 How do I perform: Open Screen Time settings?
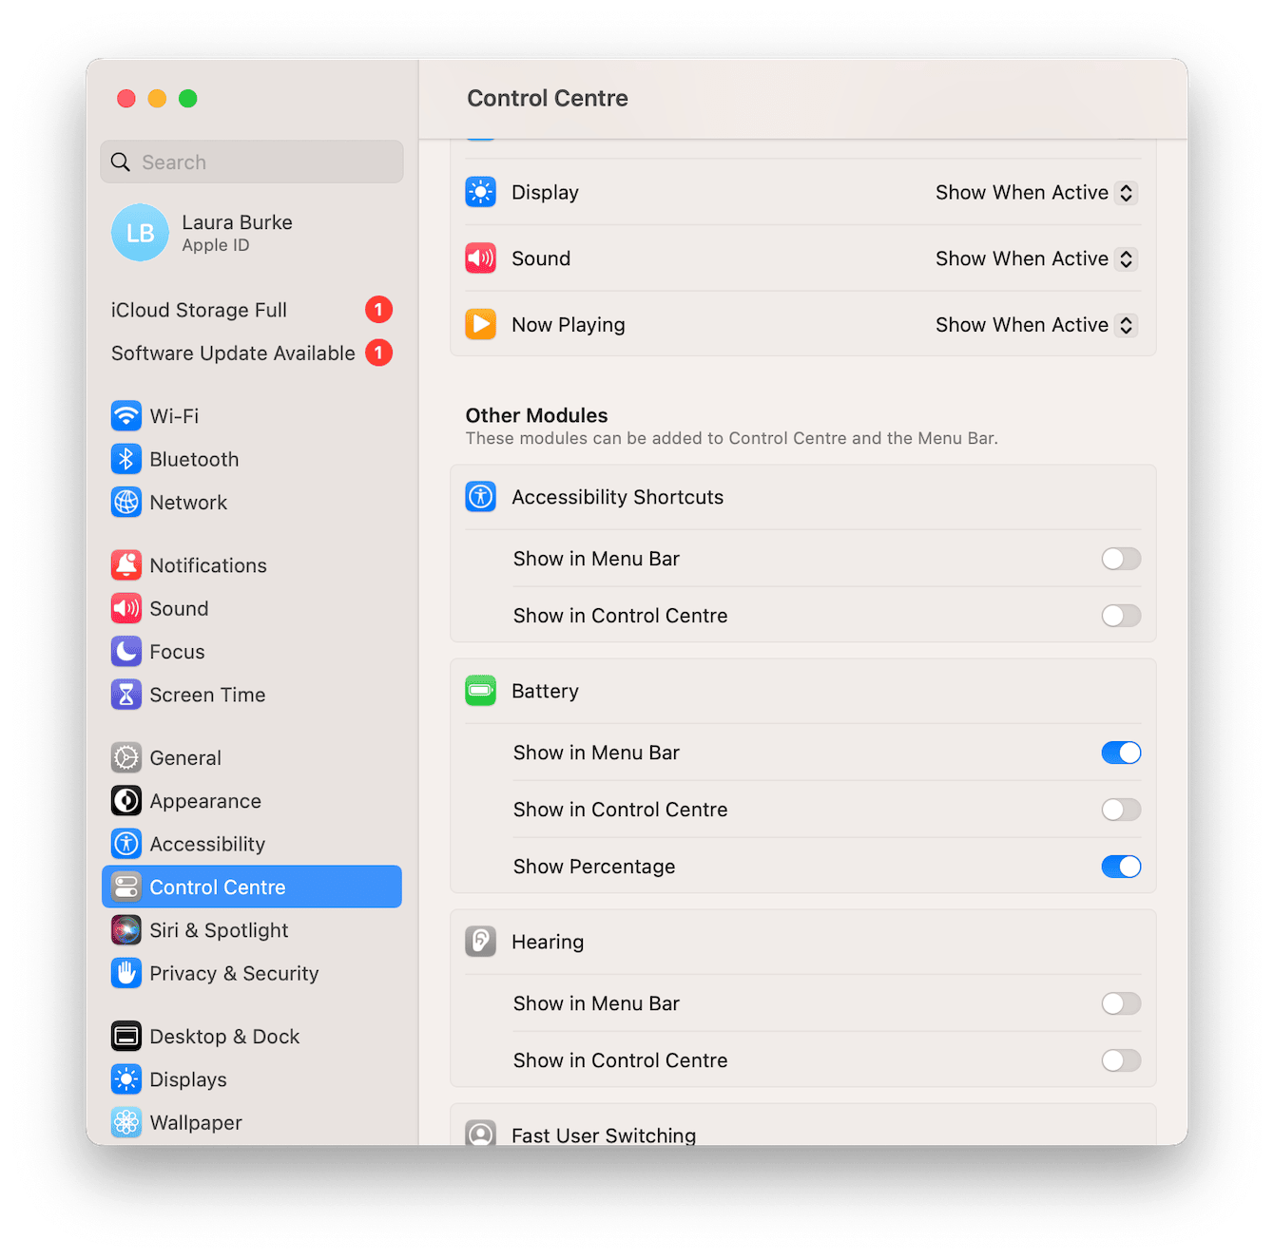click(207, 695)
